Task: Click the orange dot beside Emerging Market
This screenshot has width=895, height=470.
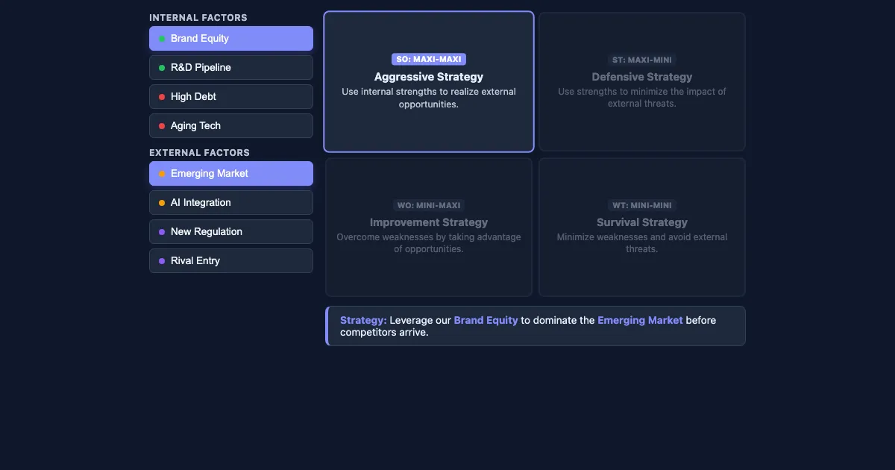Action: (162, 174)
